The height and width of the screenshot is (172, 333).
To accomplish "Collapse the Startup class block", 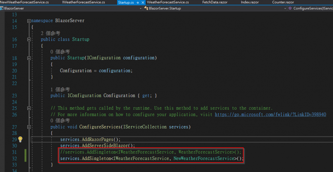I will pyautogui.click(x=29, y=39).
